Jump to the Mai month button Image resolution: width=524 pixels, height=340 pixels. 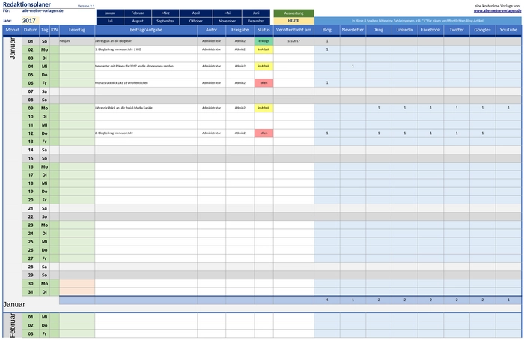pyautogui.click(x=228, y=13)
